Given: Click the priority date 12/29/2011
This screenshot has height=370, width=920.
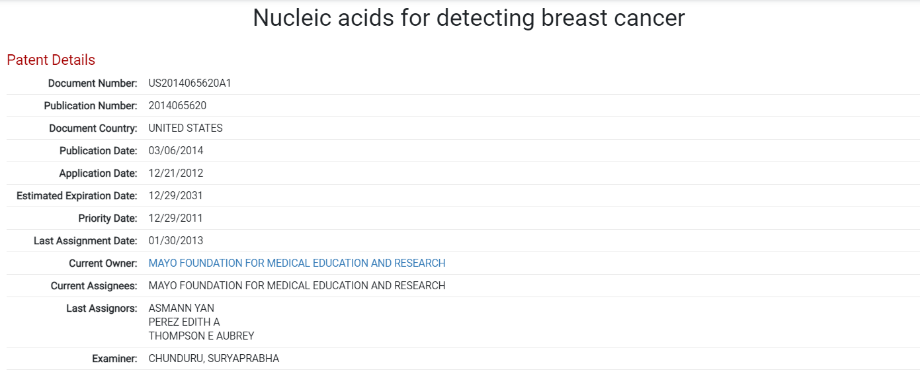Looking at the screenshot, I should (x=176, y=218).
